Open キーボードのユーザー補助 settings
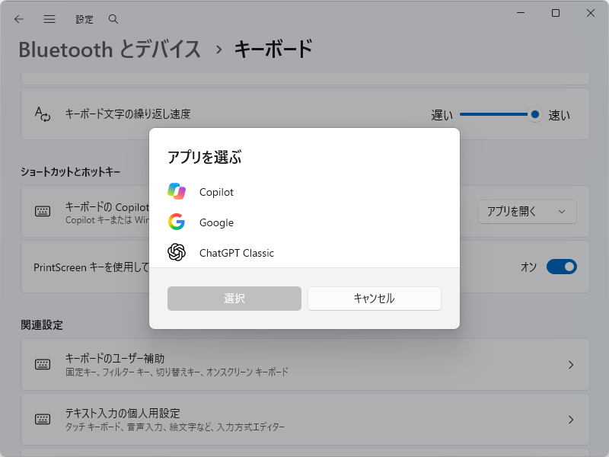The image size is (609, 457). (305, 365)
